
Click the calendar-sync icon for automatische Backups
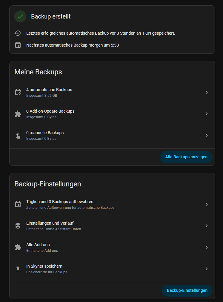click(x=18, y=92)
